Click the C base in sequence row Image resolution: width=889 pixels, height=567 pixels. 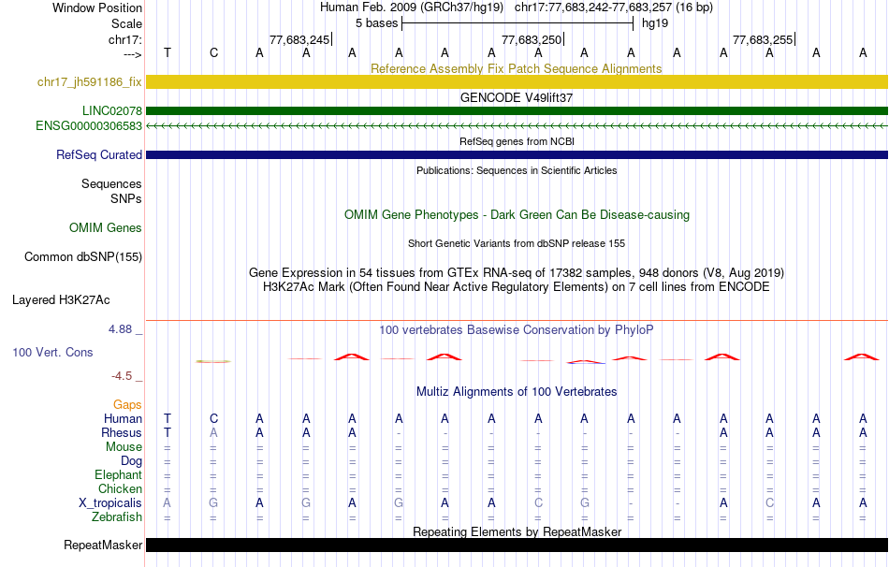tap(213, 52)
